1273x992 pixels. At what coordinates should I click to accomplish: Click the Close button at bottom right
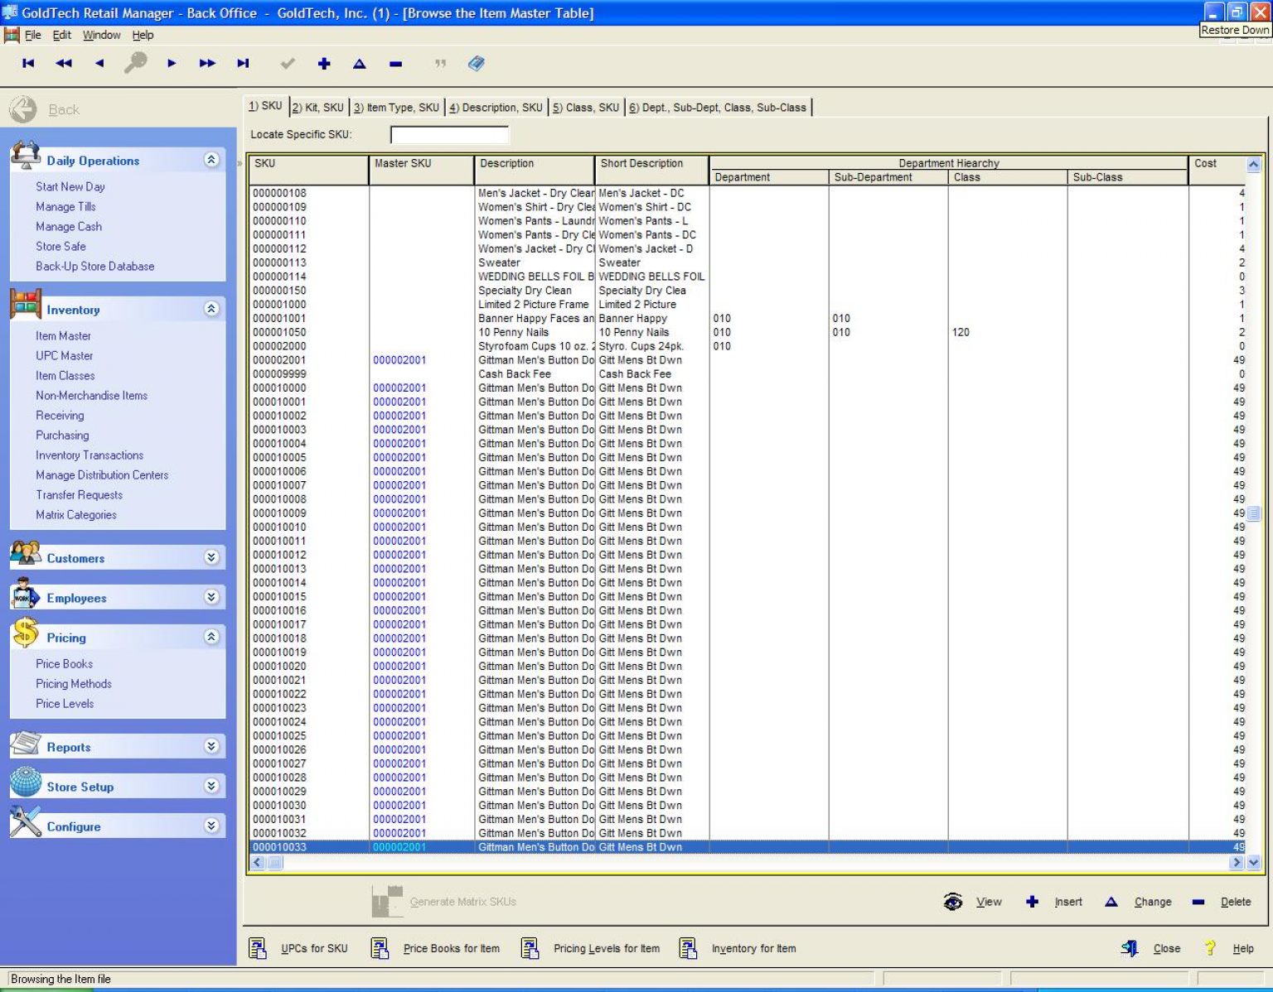pos(1166,948)
